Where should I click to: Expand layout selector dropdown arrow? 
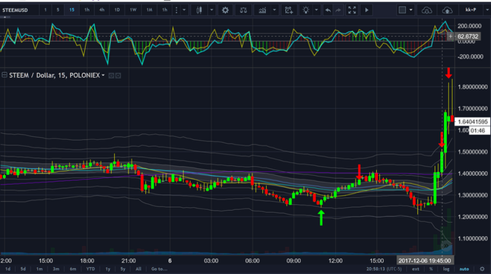pos(411,10)
